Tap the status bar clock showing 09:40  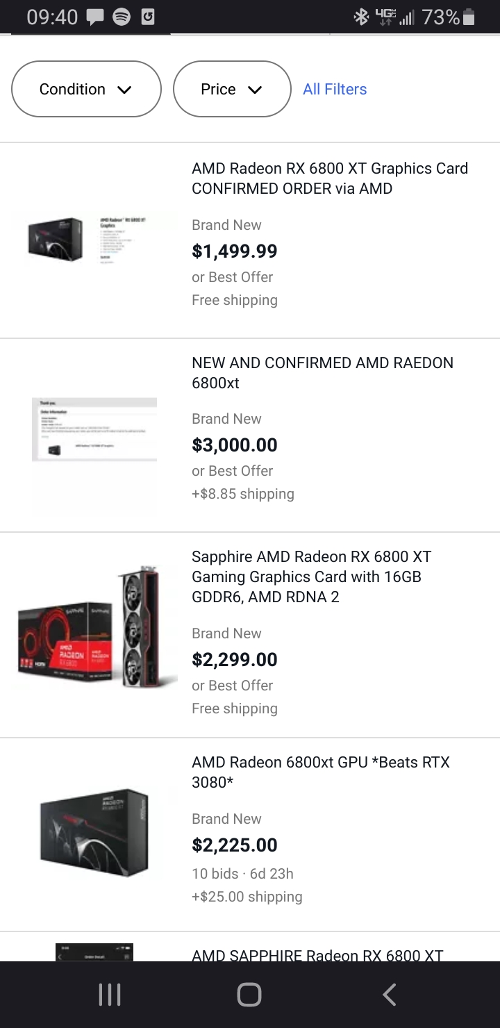click(52, 17)
